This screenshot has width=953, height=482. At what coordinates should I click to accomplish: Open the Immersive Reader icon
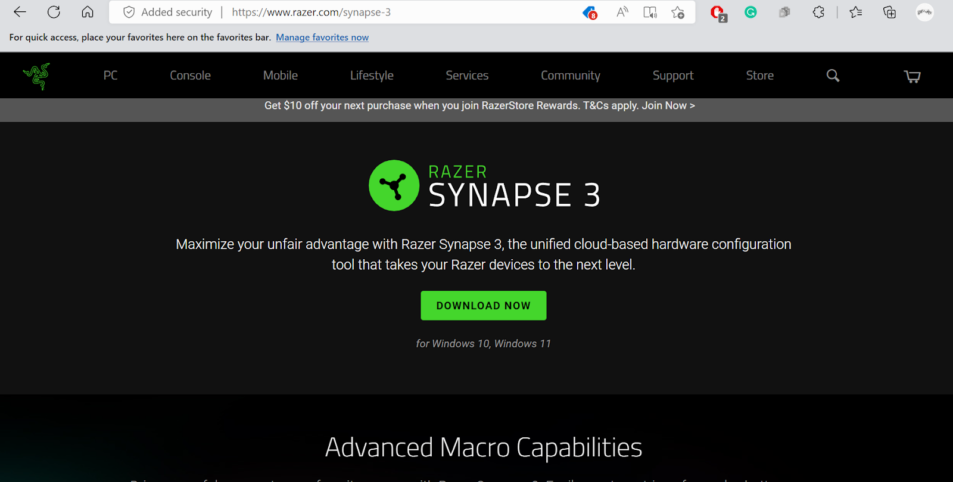click(650, 12)
